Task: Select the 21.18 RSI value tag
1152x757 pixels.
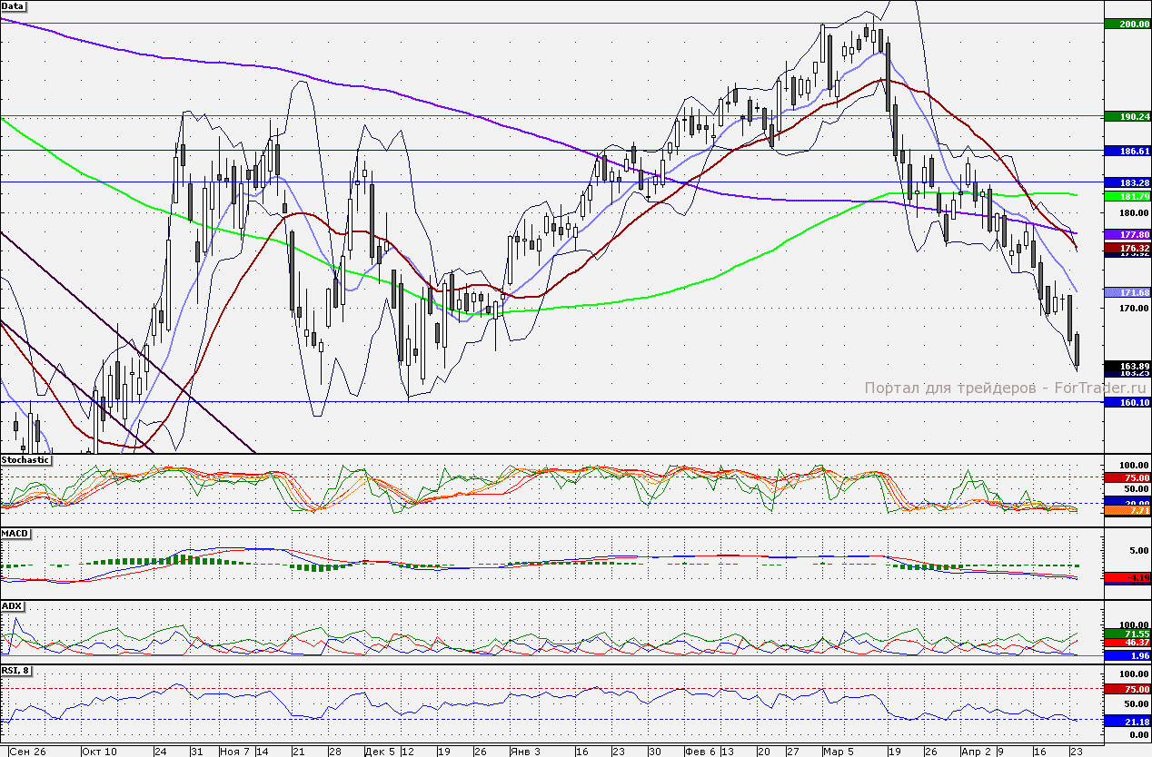Action: pos(1127,722)
